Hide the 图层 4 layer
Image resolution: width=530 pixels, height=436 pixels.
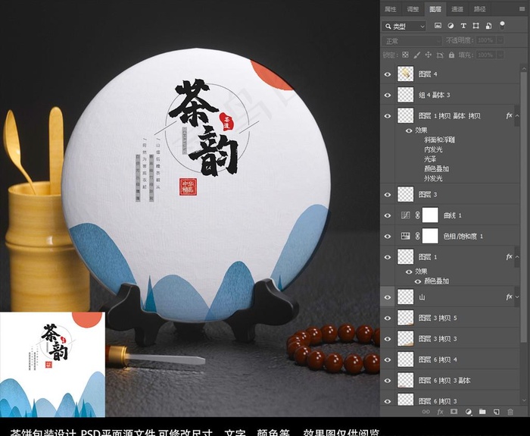coord(388,74)
